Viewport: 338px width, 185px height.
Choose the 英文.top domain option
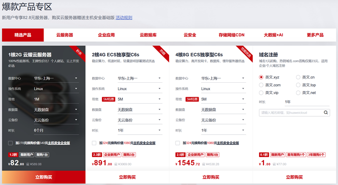298,85
